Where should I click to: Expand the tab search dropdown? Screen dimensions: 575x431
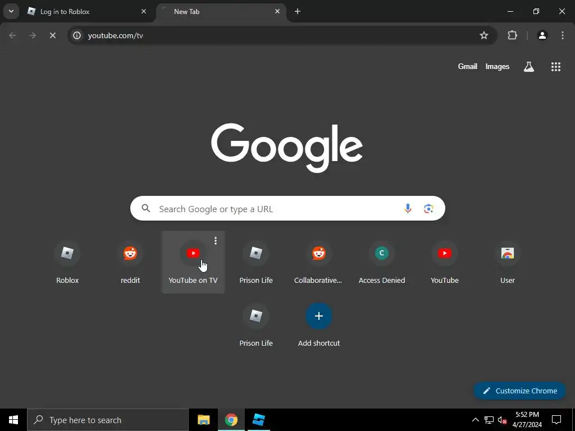coord(11,11)
